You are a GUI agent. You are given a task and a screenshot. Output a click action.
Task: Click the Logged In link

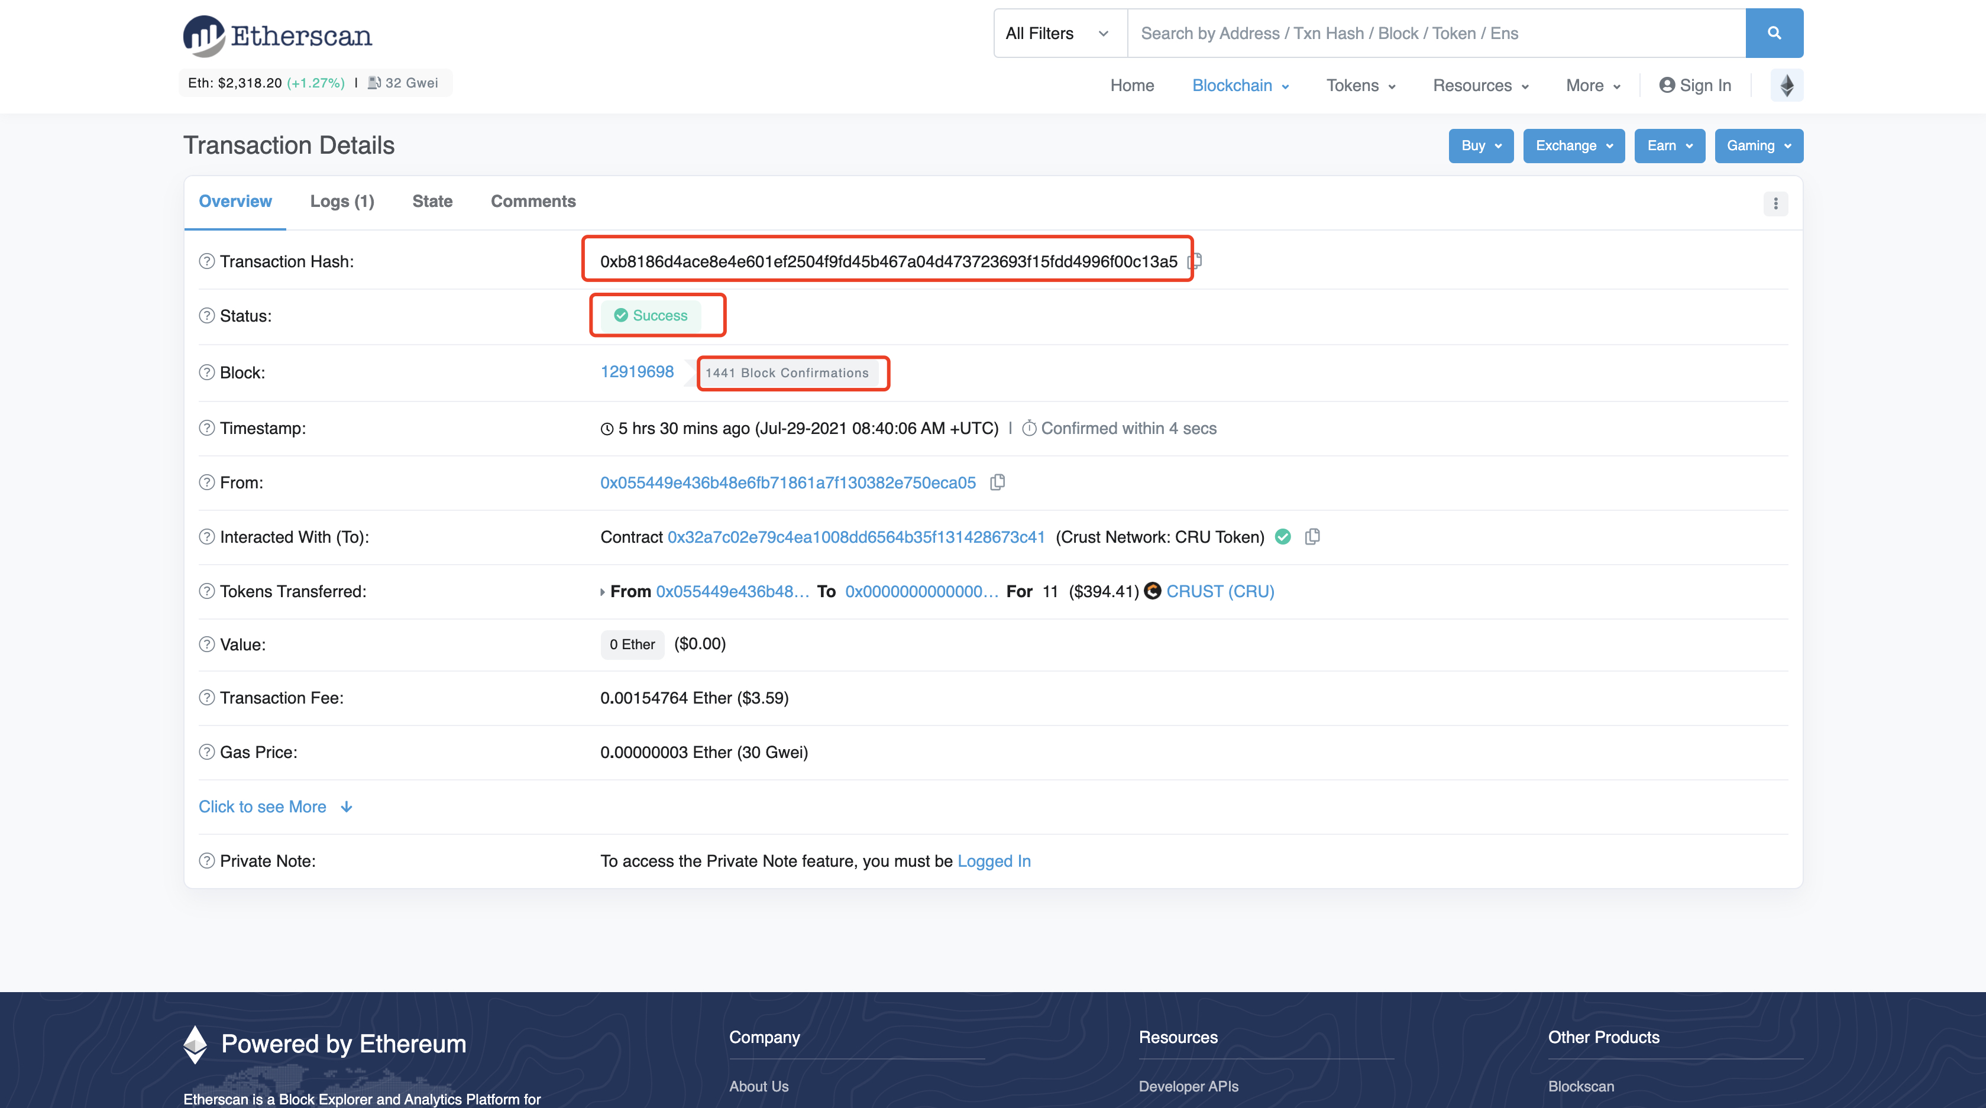[994, 861]
